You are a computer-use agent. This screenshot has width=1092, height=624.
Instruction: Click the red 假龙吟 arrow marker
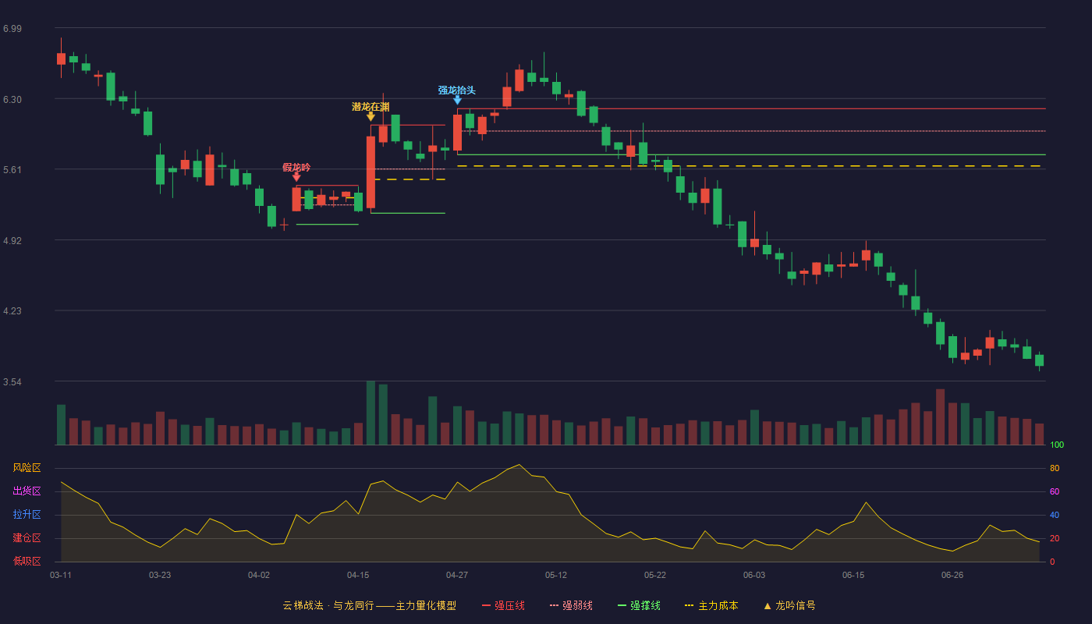click(x=296, y=177)
